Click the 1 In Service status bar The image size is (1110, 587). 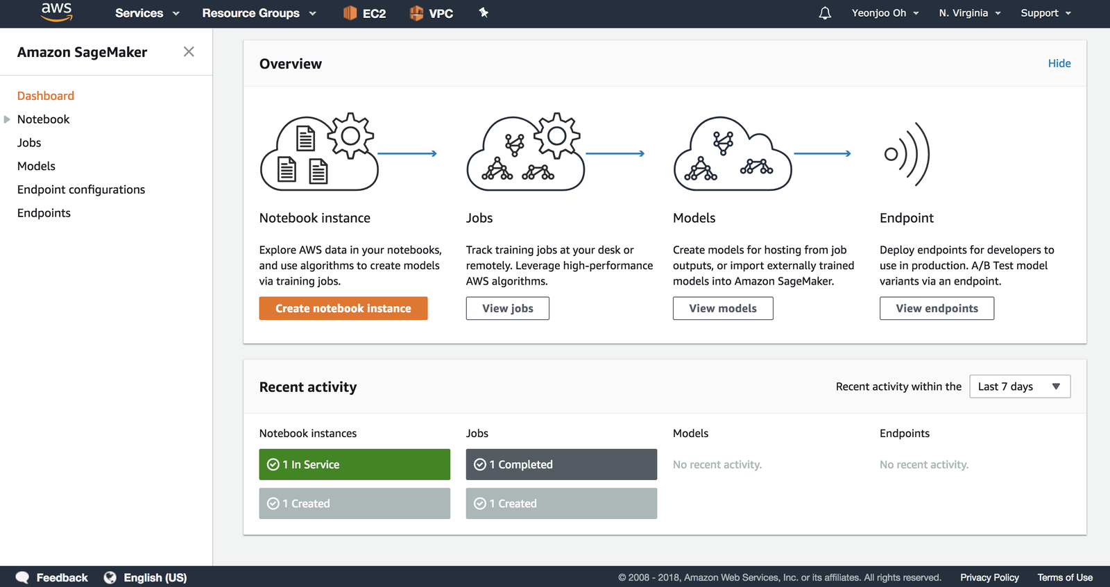click(x=355, y=465)
